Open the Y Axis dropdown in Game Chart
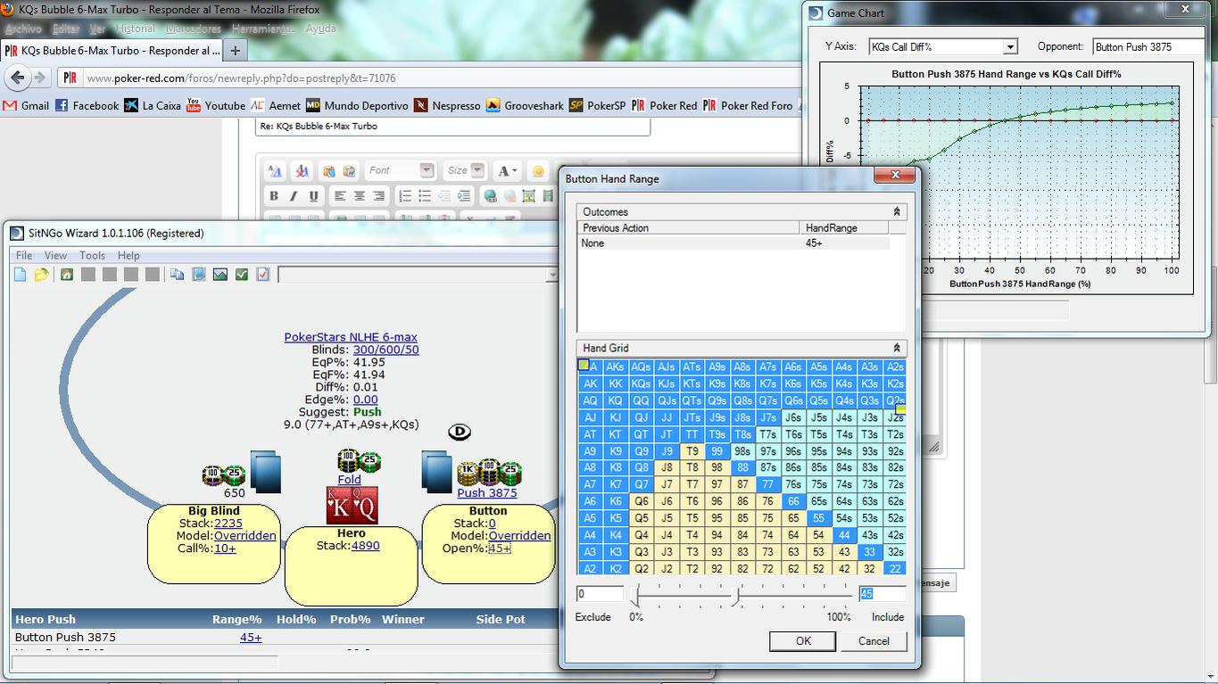This screenshot has width=1218, height=684. point(1009,47)
